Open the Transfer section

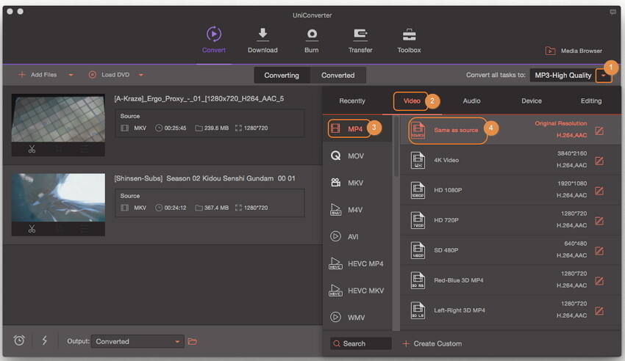coord(360,40)
